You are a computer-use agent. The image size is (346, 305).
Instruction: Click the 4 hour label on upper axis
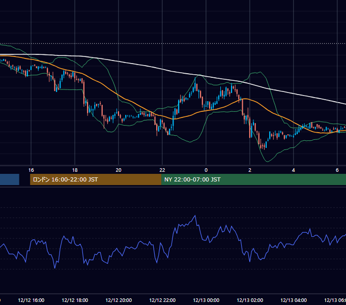[x=293, y=170]
